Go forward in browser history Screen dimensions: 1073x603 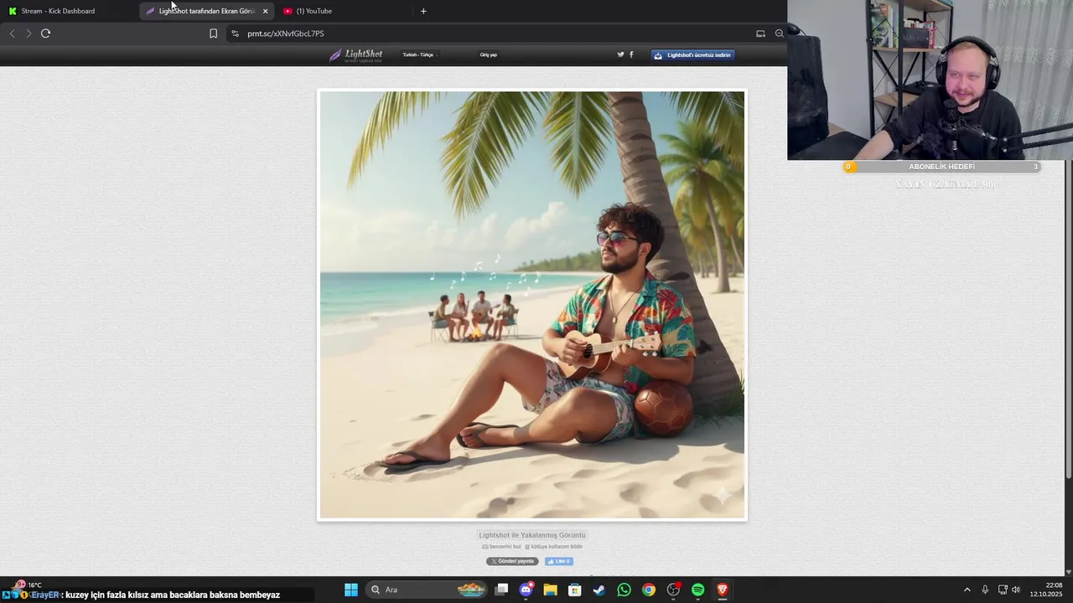tap(29, 33)
